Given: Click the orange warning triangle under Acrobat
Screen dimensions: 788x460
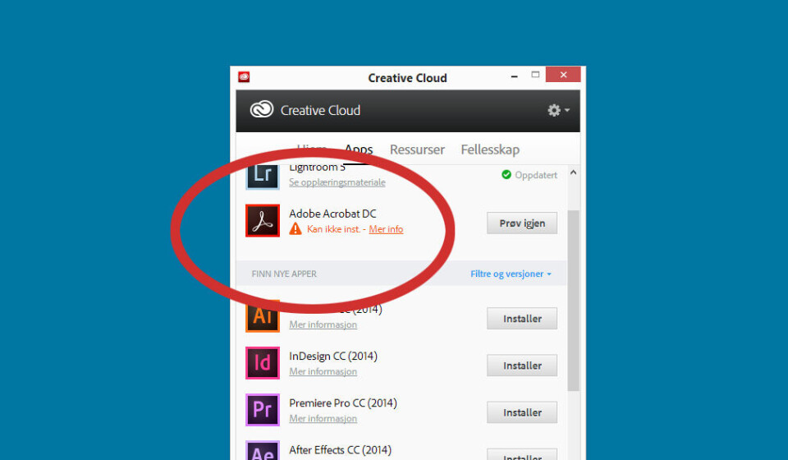Looking at the screenshot, I should coord(295,229).
